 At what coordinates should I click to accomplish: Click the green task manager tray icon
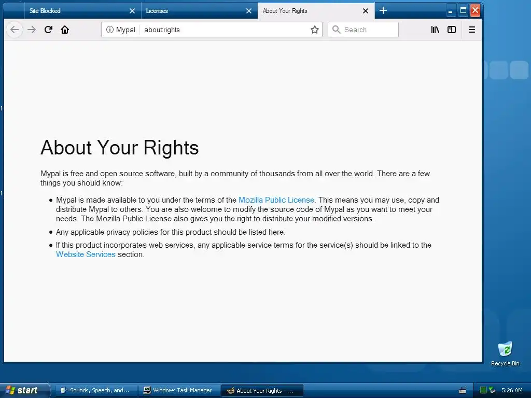(483, 390)
